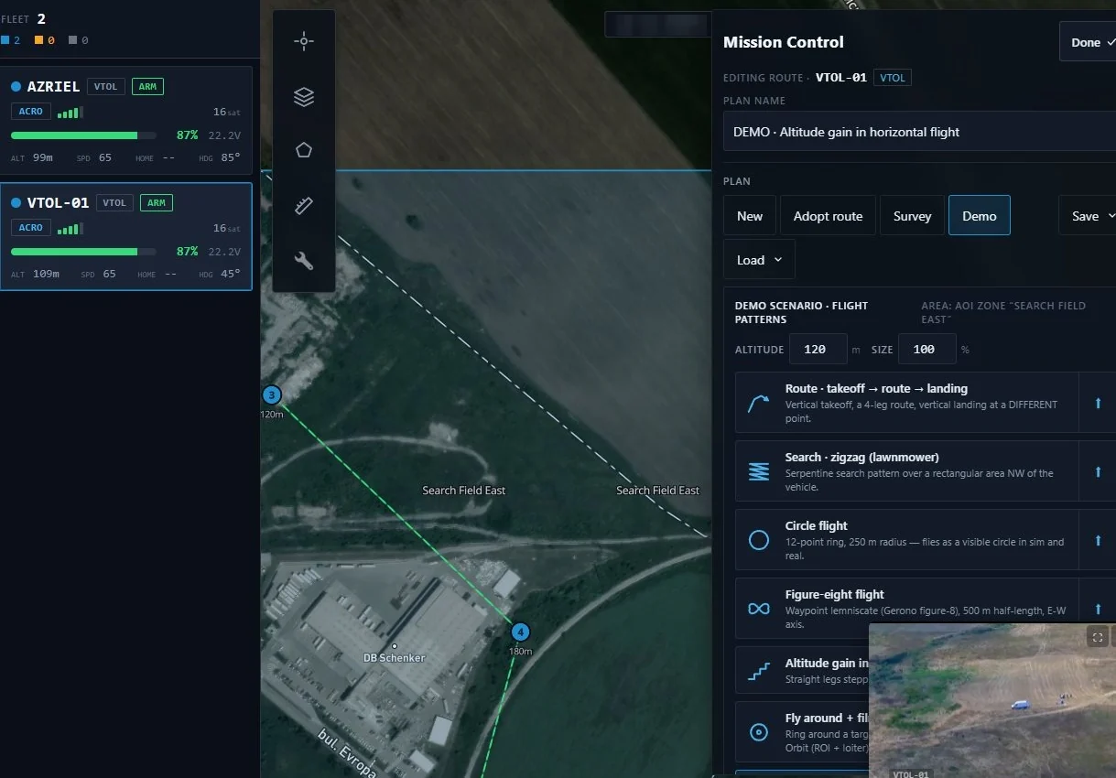Select the Search zigzag lawnmower scenario
Screen dimensions: 1116x778
tap(907, 471)
